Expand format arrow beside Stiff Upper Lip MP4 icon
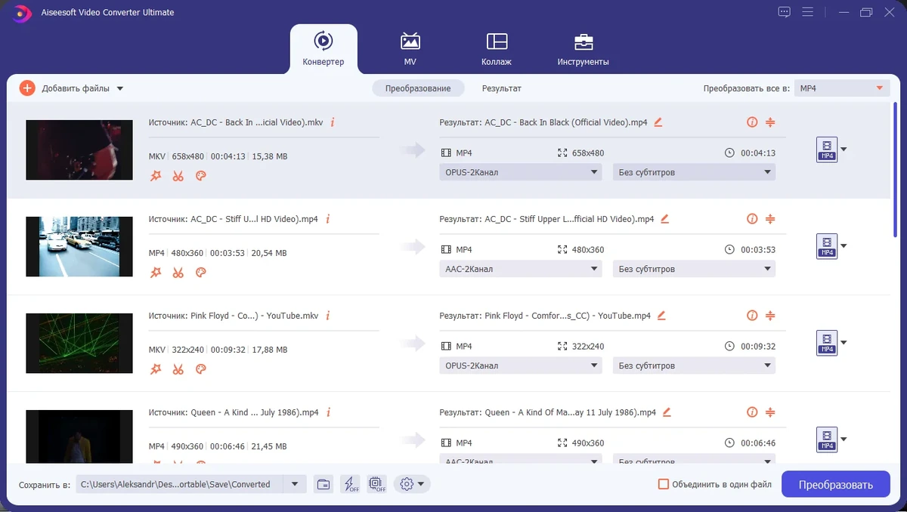This screenshot has width=907, height=512. [844, 246]
